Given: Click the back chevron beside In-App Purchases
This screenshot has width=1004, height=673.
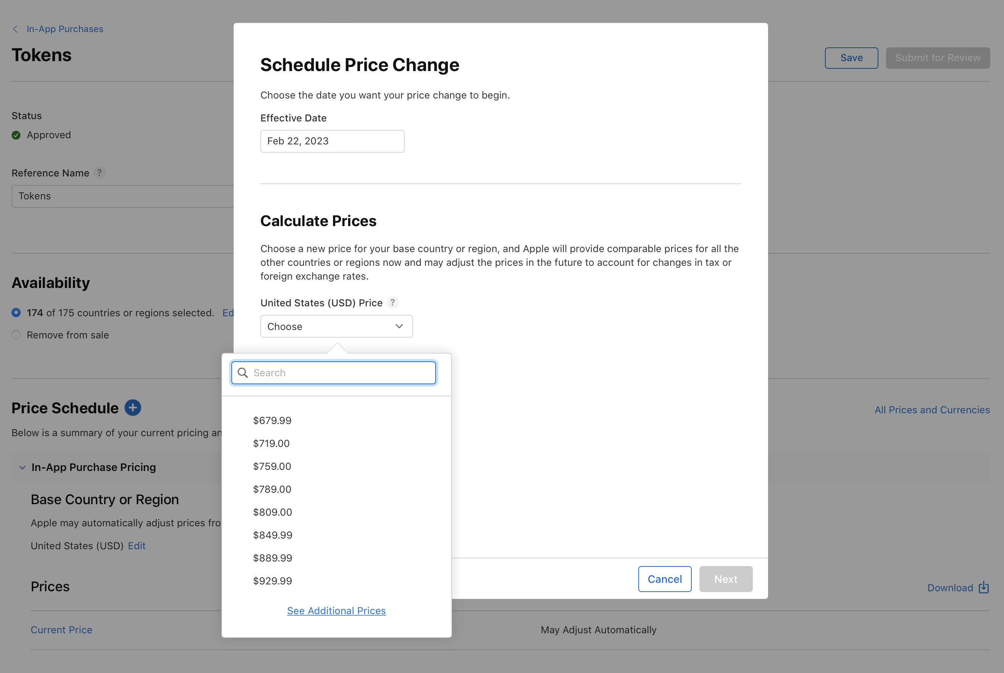Looking at the screenshot, I should tap(15, 29).
